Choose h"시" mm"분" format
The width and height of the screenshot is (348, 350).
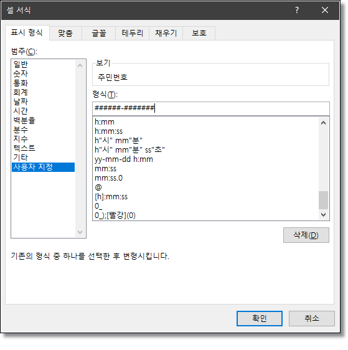click(x=206, y=141)
